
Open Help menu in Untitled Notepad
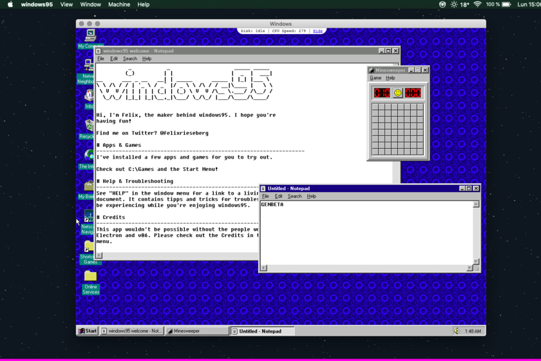[311, 196]
